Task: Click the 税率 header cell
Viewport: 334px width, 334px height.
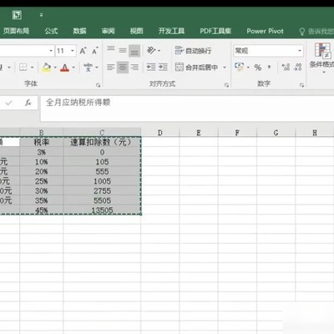Action: click(x=42, y=142)
